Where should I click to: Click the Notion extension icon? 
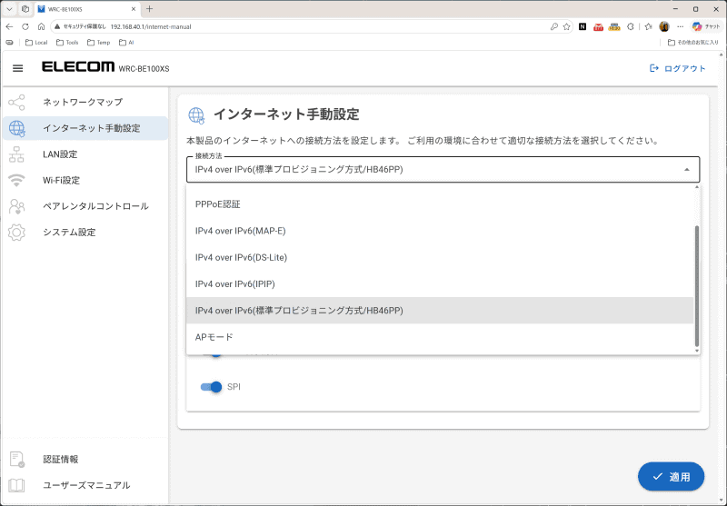click(x=583, y=27)
